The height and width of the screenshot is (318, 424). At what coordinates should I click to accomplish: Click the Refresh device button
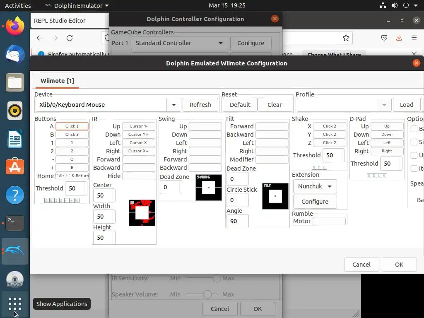click(200, 105)
